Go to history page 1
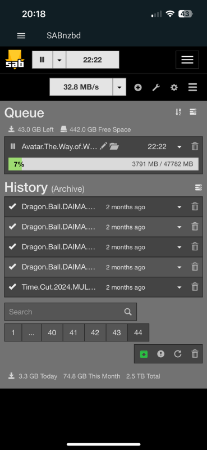The image size is (207, 450). [x=13, y=332]
